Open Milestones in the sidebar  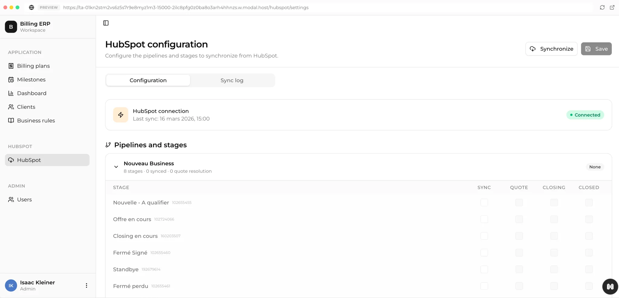point(47,79)
